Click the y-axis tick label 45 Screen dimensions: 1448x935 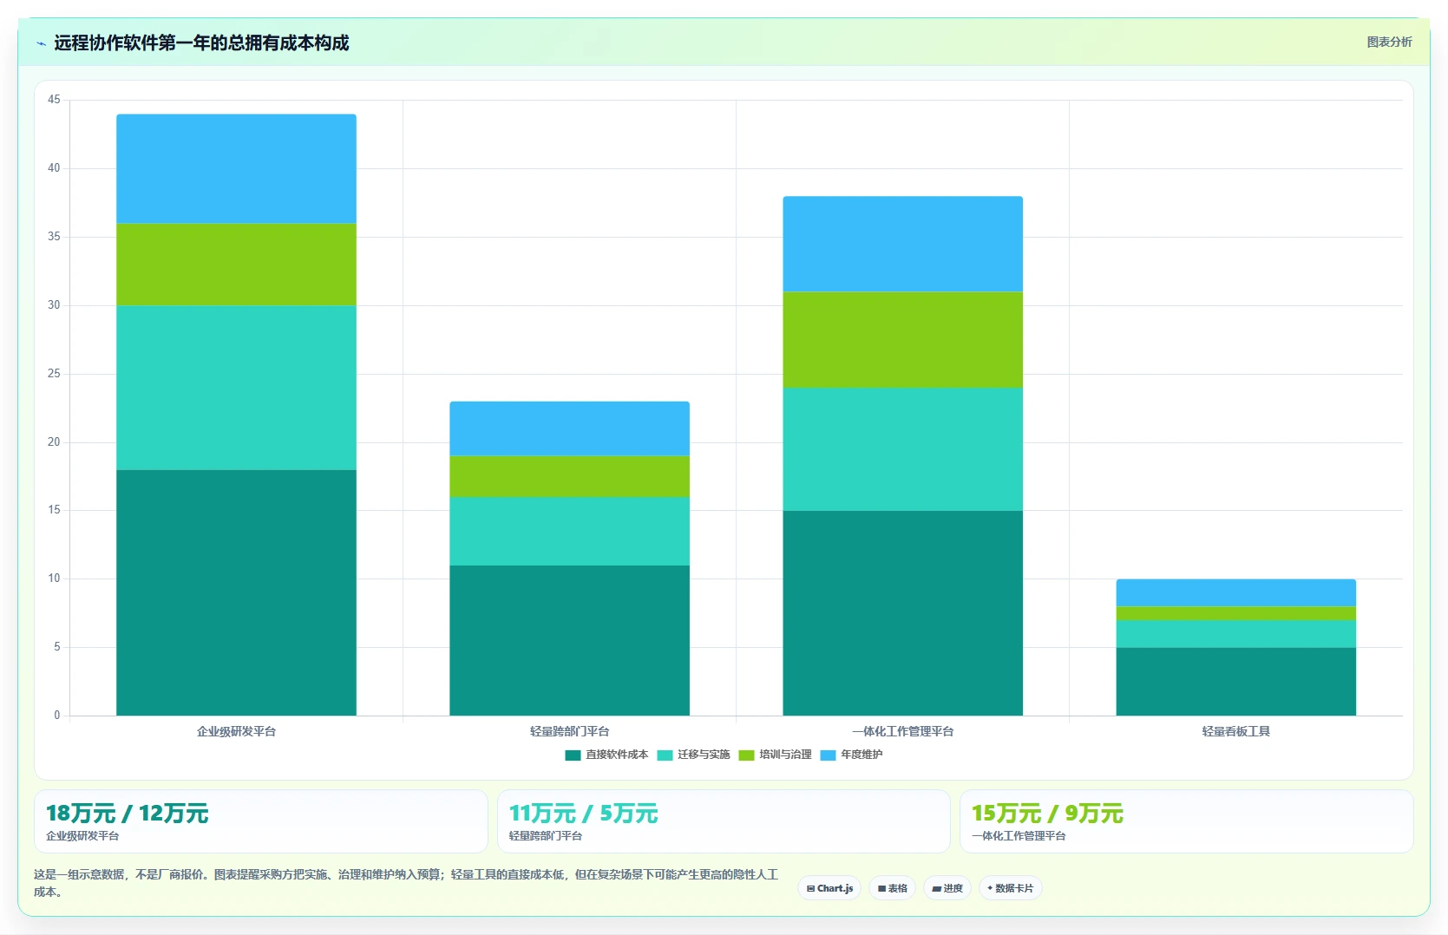[x=54, y=100]
